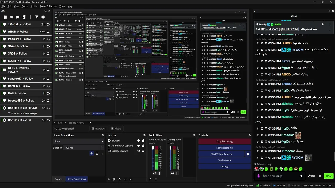This screenshot has height=188, width=335.
Task: Remove the selected scene transition
Action: (x=97, y=153)
